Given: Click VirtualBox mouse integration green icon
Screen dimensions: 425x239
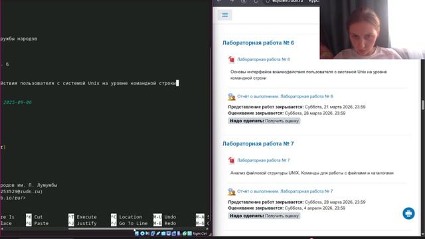Looking at the screenshot, I should [x=185, y=233].
